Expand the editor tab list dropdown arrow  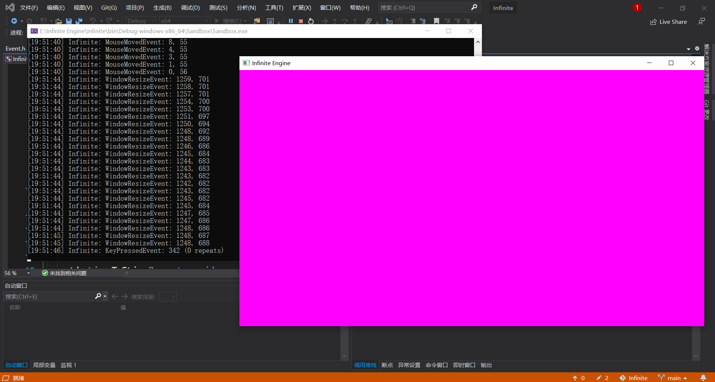coord(689,49)
